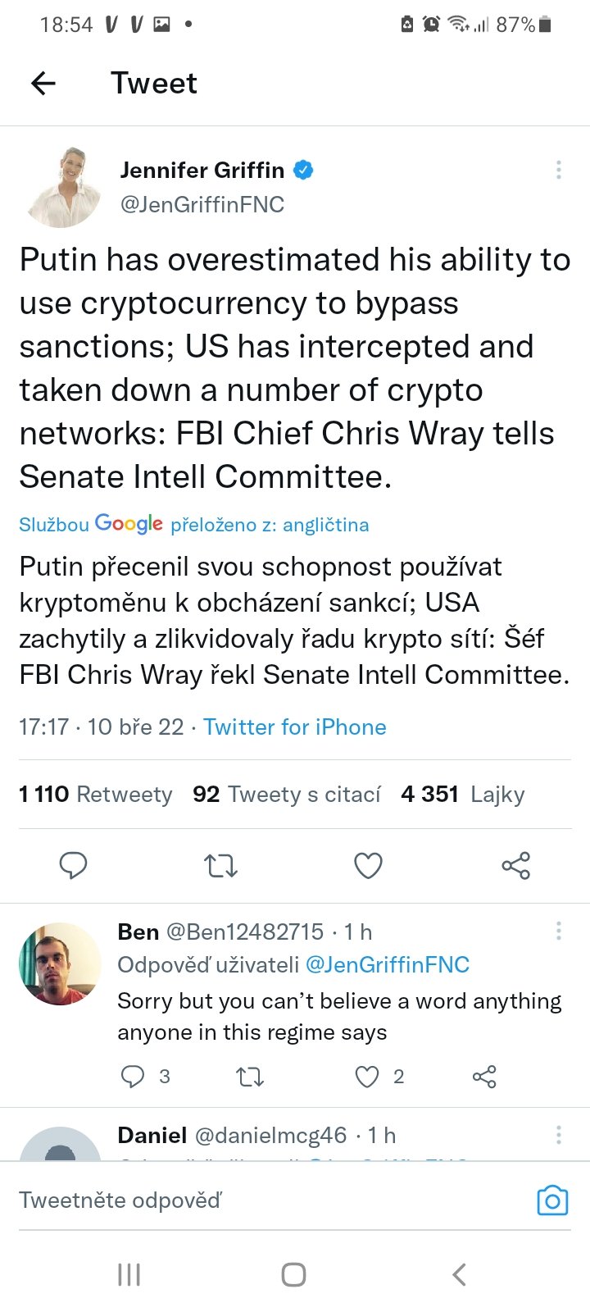Image resolution: width=590 pixels, height=1312 pixels.
Task: Share Ben's reply
Action: [484, 1076]
